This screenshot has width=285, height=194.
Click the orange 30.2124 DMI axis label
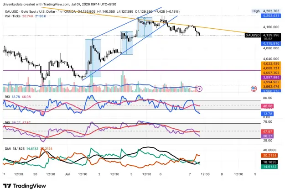pos(269,156)
